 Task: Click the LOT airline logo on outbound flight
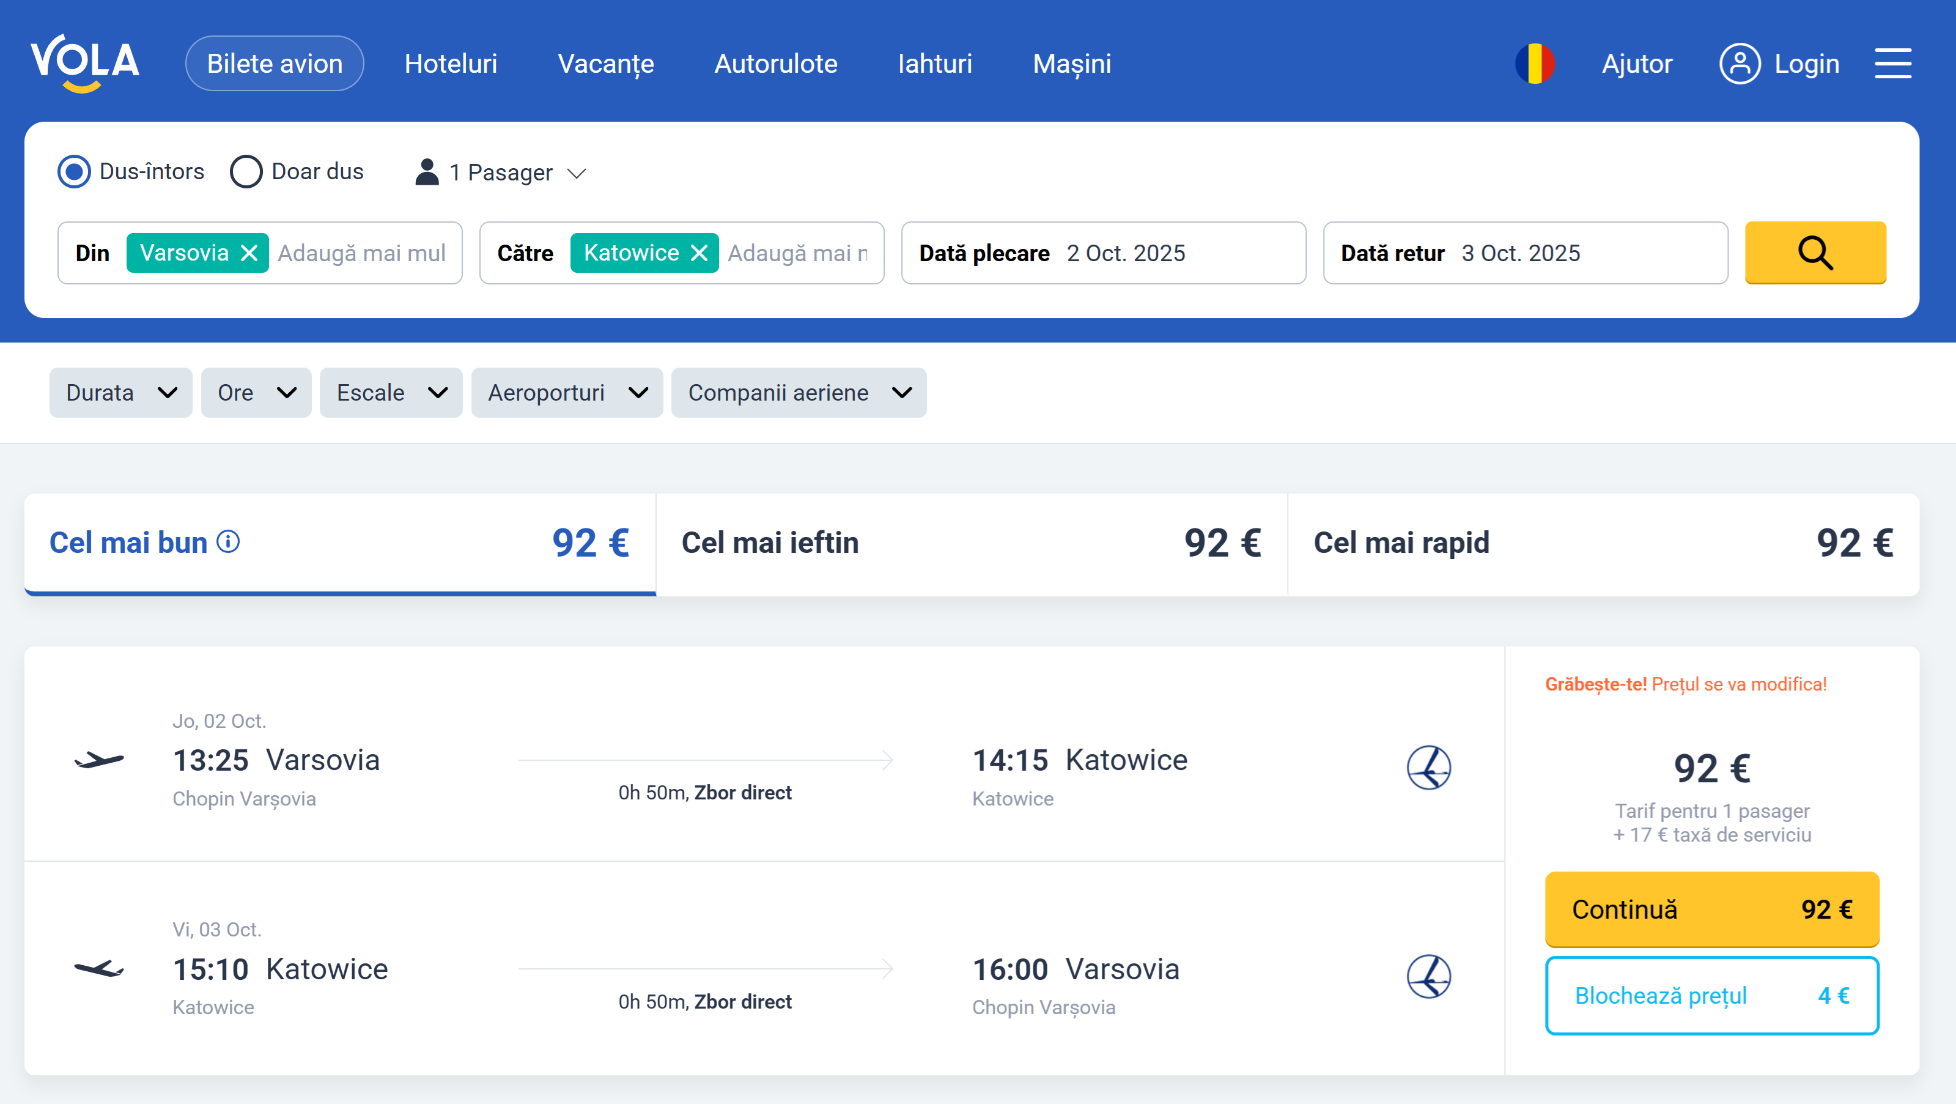point(1428,766)
